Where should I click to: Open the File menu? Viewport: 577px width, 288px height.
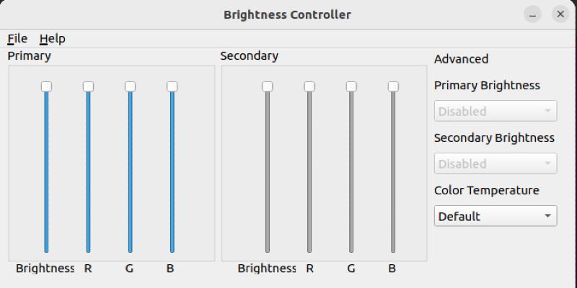[17, 38]
